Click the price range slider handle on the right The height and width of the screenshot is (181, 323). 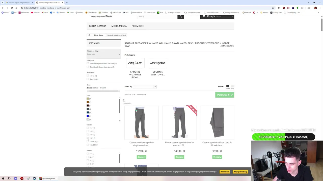tap(119, 91)
